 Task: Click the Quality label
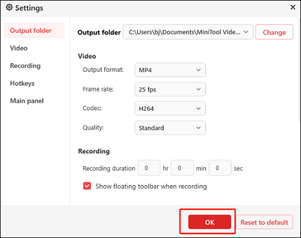click(93, 128)
